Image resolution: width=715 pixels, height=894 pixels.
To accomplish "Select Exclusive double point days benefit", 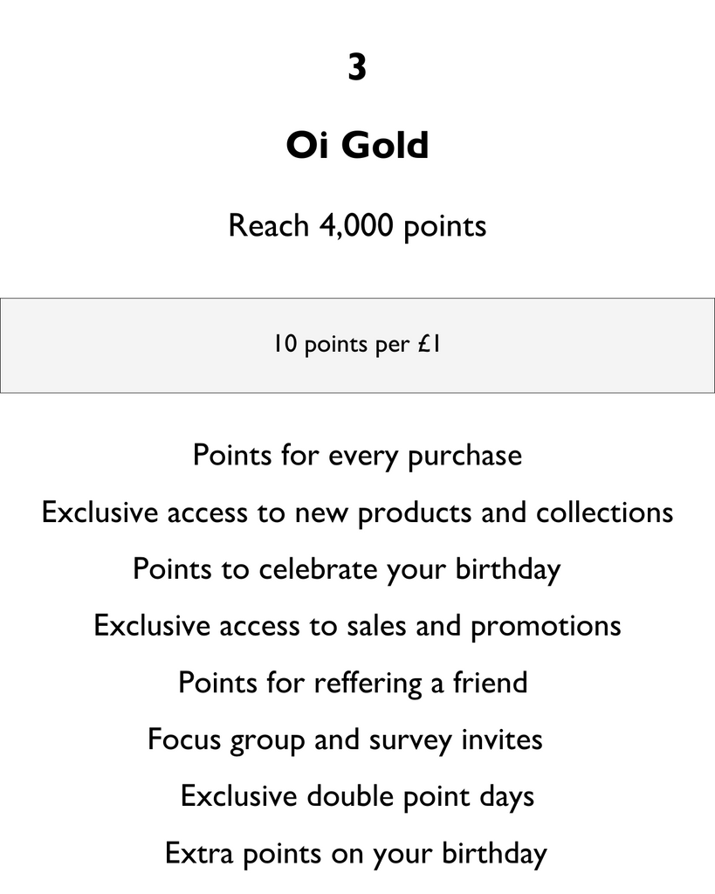I will pyautogui.click(x=357, y=796).
